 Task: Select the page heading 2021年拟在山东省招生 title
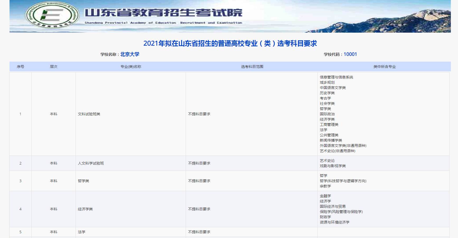230,43
